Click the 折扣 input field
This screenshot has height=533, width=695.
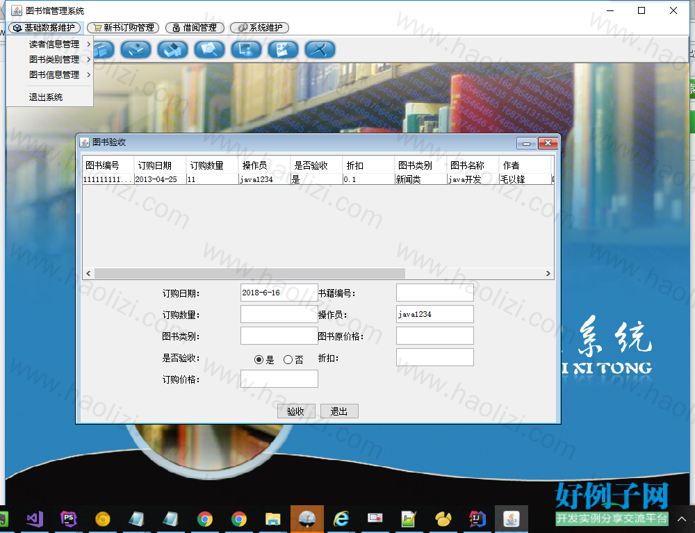coord(435,357)
